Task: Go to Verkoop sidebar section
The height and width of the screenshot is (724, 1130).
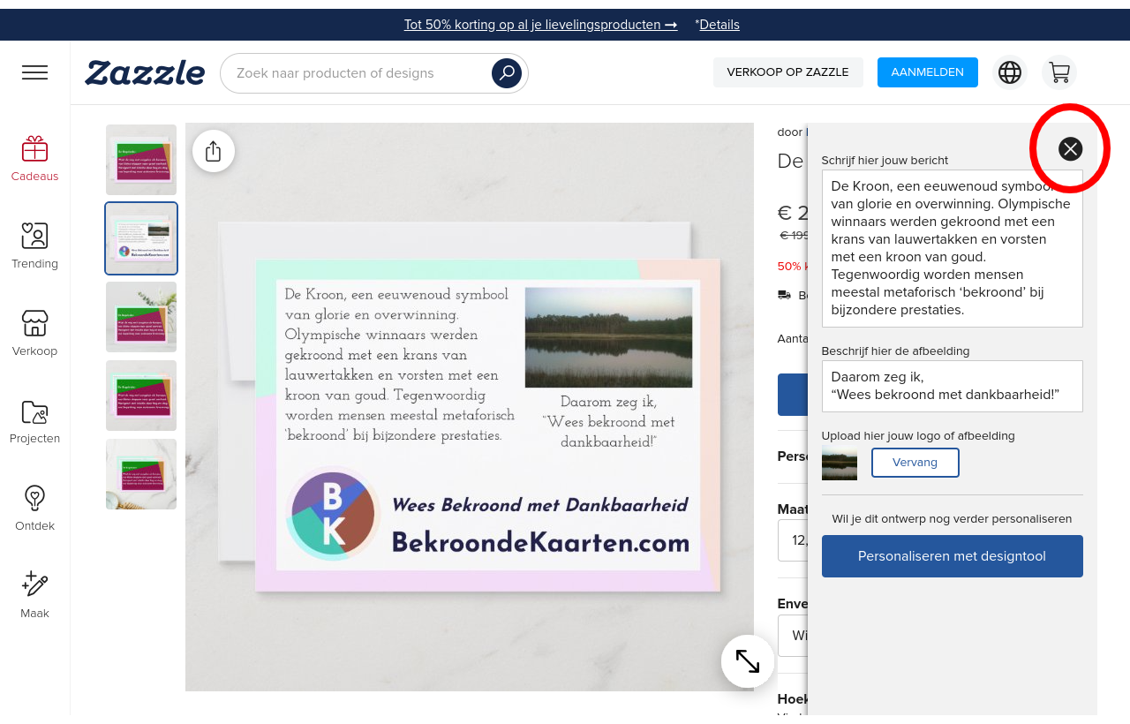Action: [x=34, y=334]
